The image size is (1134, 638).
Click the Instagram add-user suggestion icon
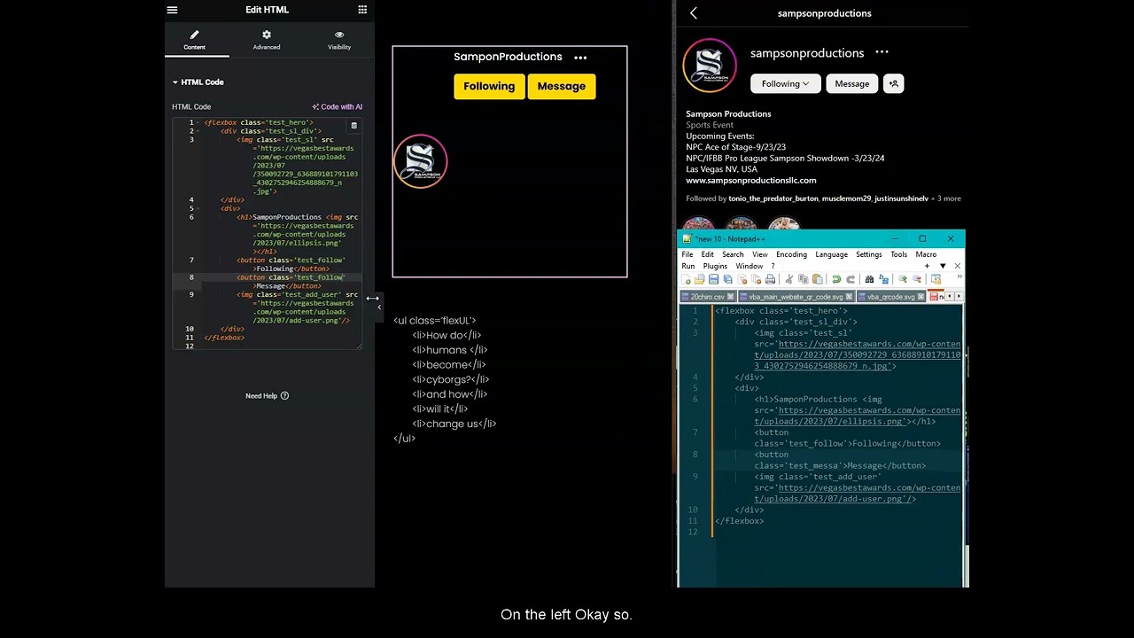coord(893,84)
